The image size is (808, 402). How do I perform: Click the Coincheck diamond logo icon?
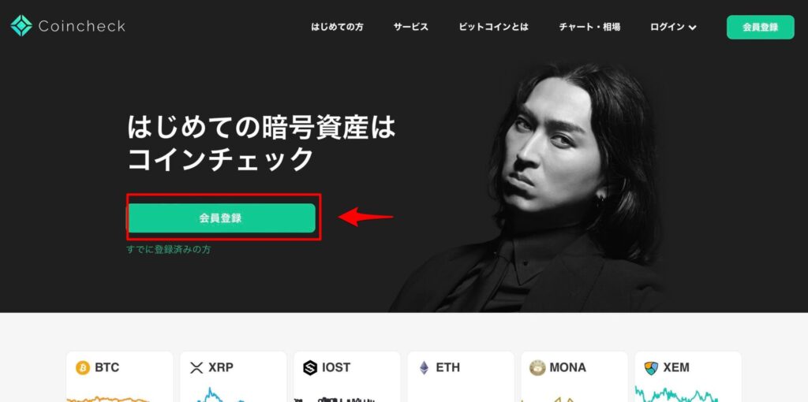click(x=21, y=26)
